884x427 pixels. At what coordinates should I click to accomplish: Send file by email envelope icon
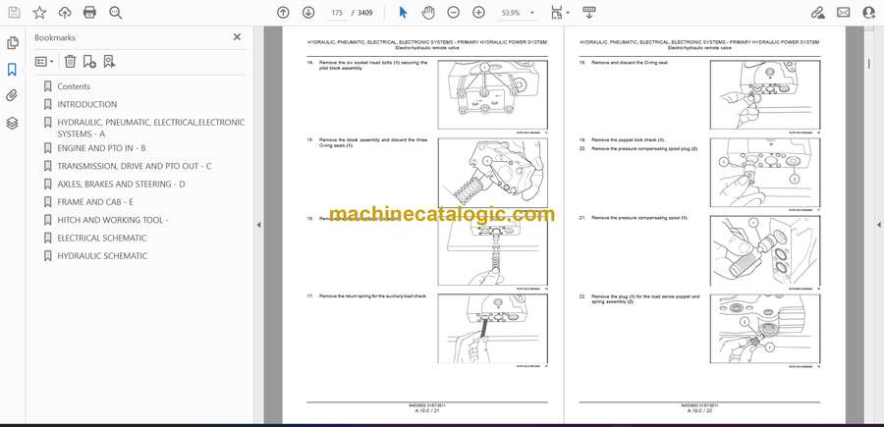point(844,13)
